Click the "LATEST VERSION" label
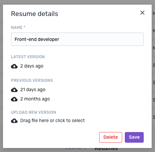This screenshot has height=152, width=155. point(28,57)
